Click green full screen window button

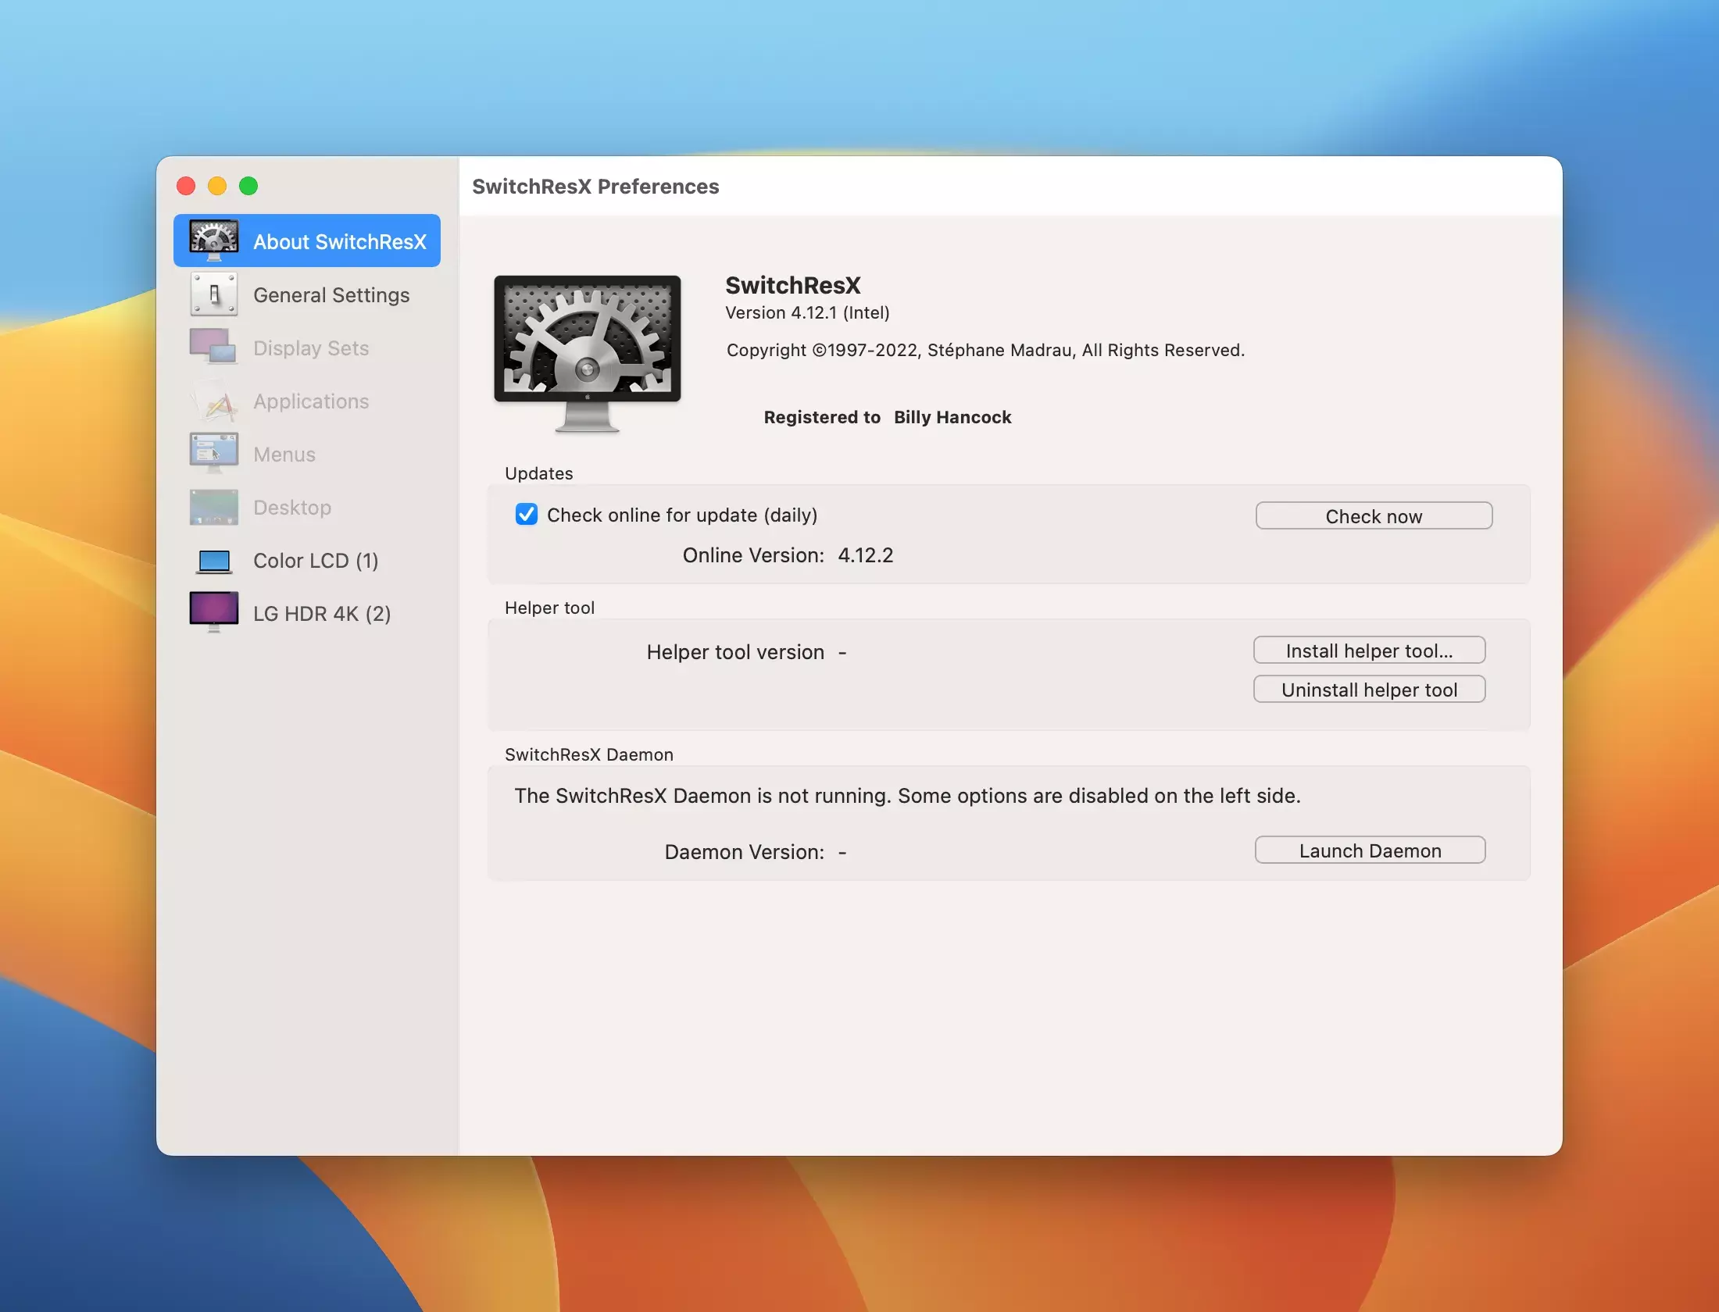248,186
